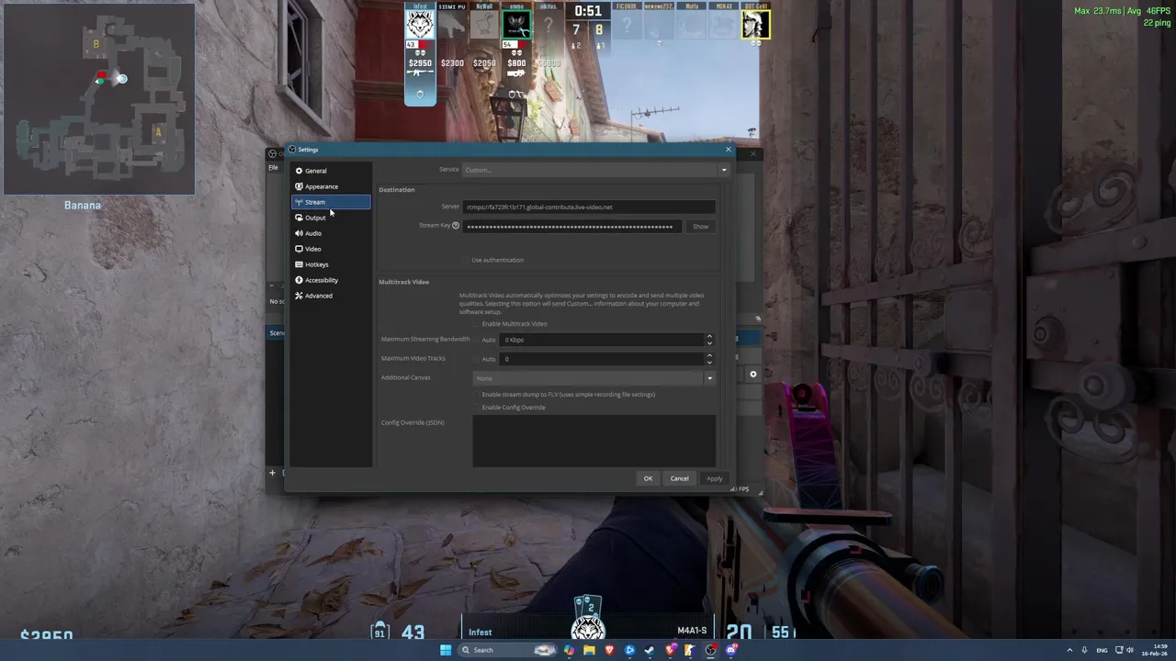Increase Maximum Streaming Bandwidth with up arrow
This screenshot has width=1176, height=661.
[709, 336]
